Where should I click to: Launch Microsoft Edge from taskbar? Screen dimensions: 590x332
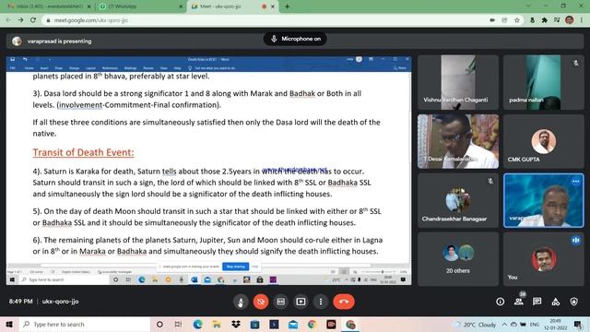197,324
